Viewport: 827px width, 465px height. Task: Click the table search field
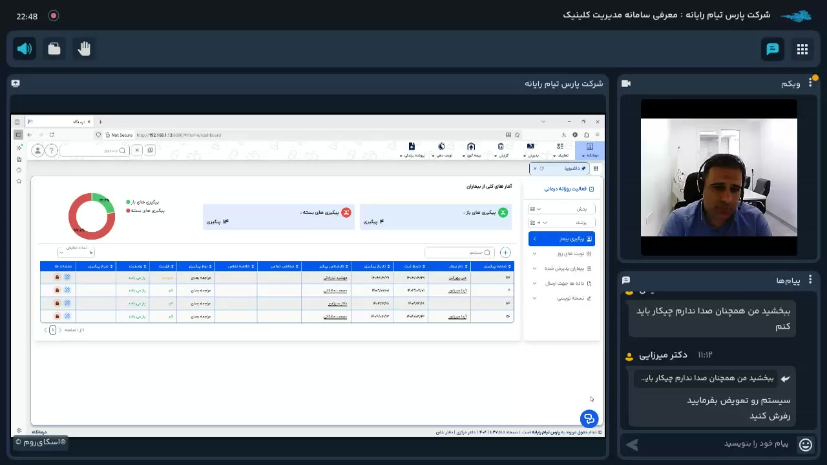(459, 253)
